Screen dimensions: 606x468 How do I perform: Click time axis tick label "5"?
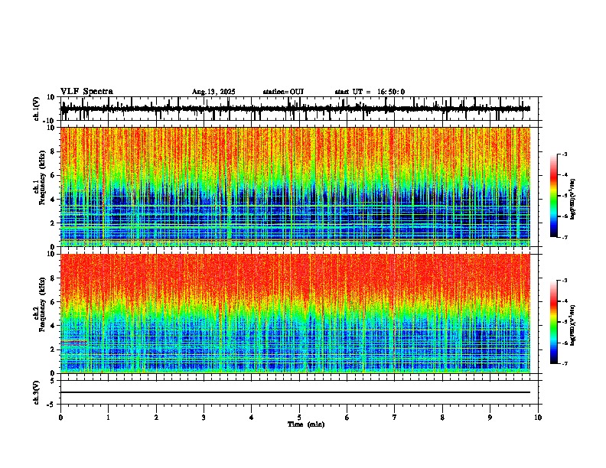coord(299,418)
